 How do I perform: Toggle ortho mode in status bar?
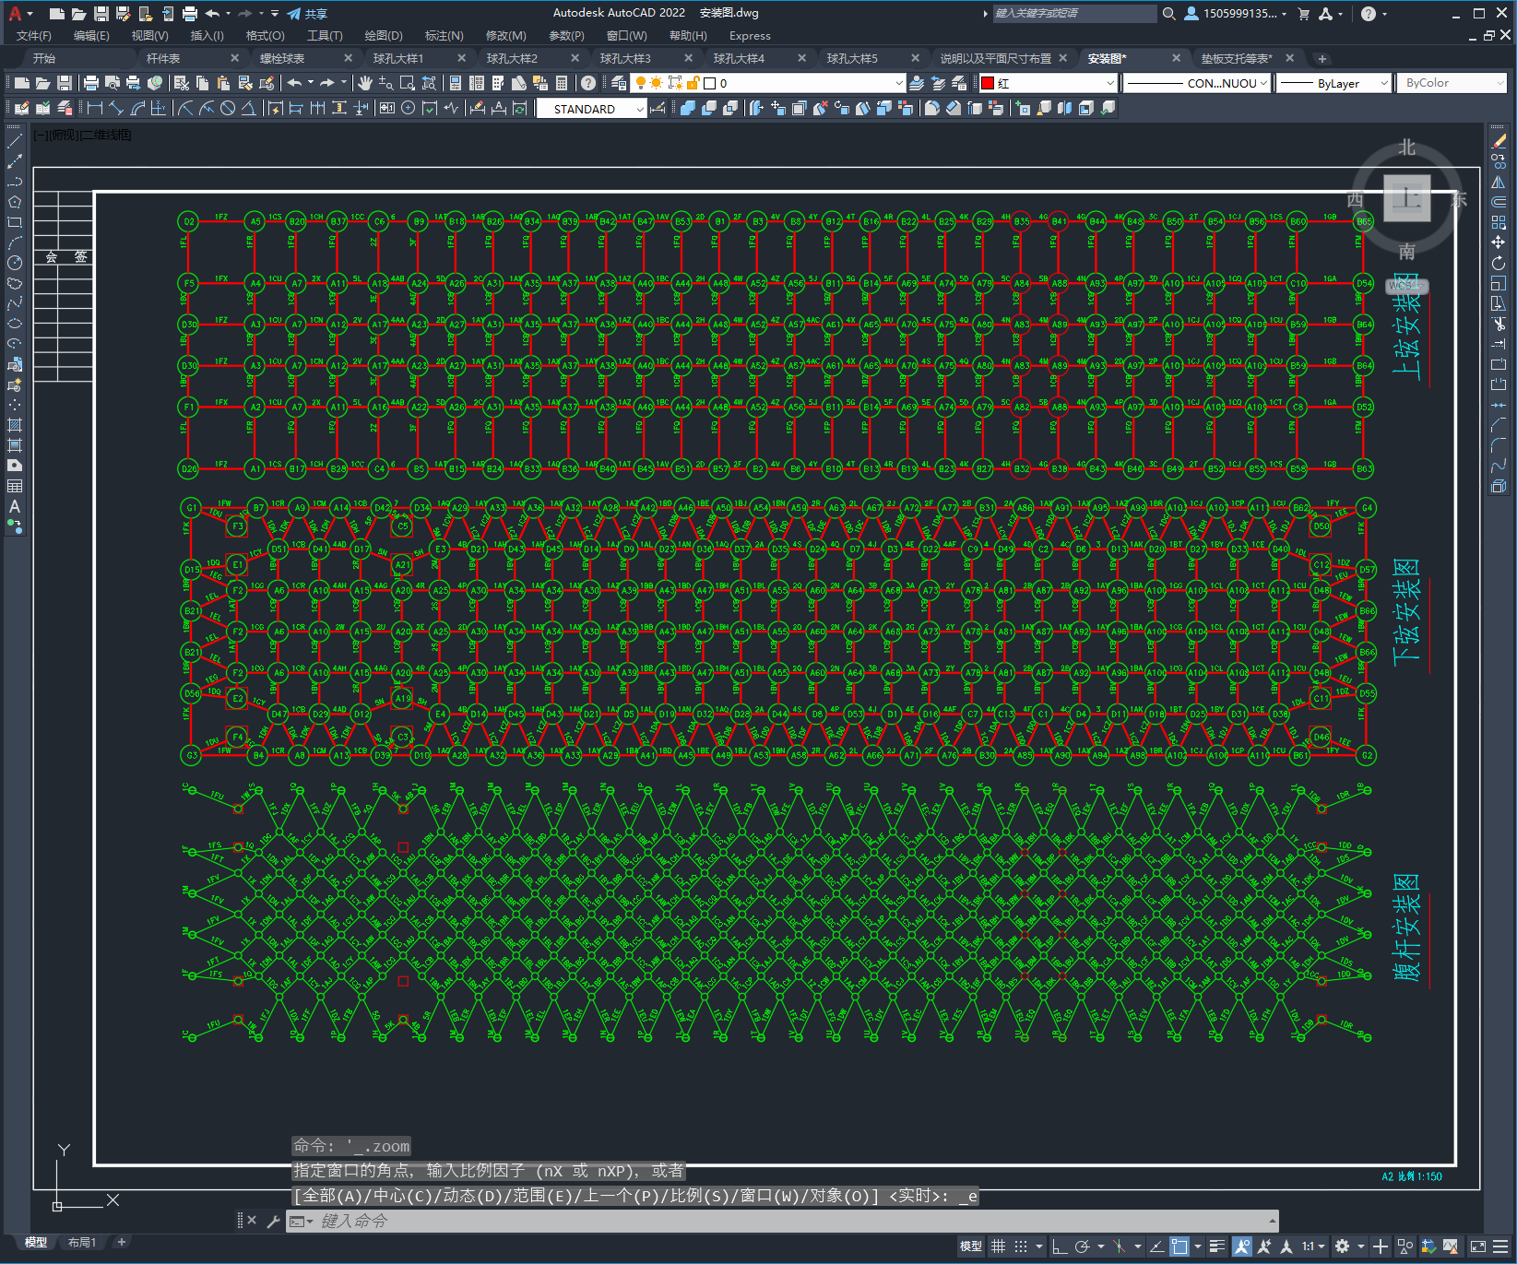pyautogui.click(x=1060, y=1246)
